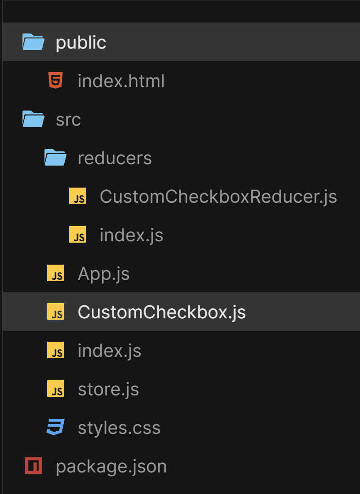Select index.js directly under src
The width and height of the screenshot is (360, 494).
click(109, 350)
